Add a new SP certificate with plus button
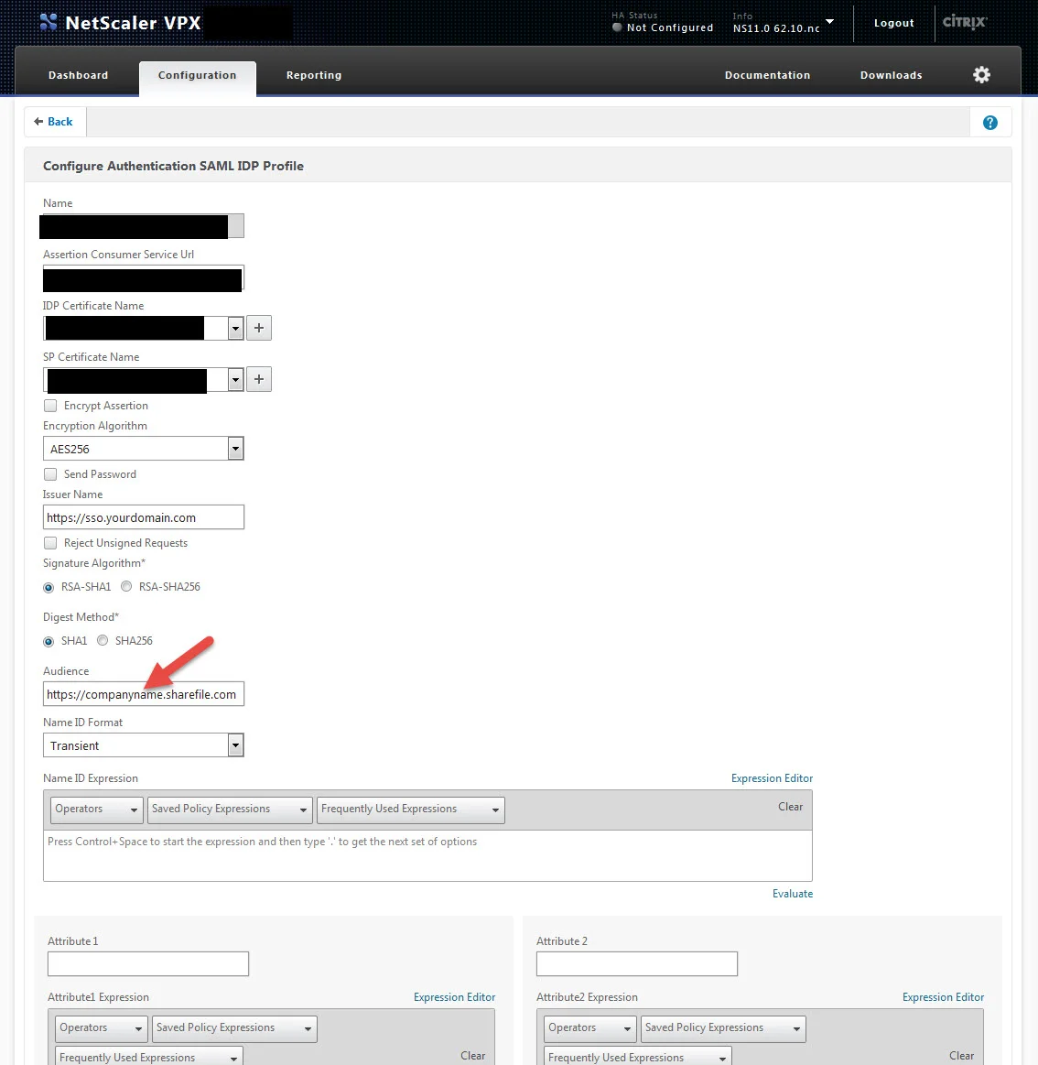This screenshot has width=1038, height=1065. point(259,379)
